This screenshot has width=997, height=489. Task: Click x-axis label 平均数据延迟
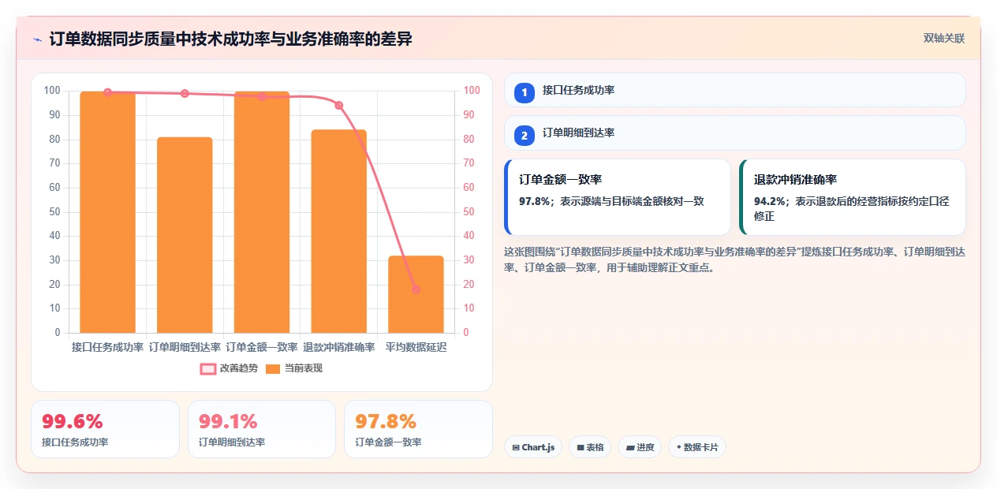click(x=416, y=347)
